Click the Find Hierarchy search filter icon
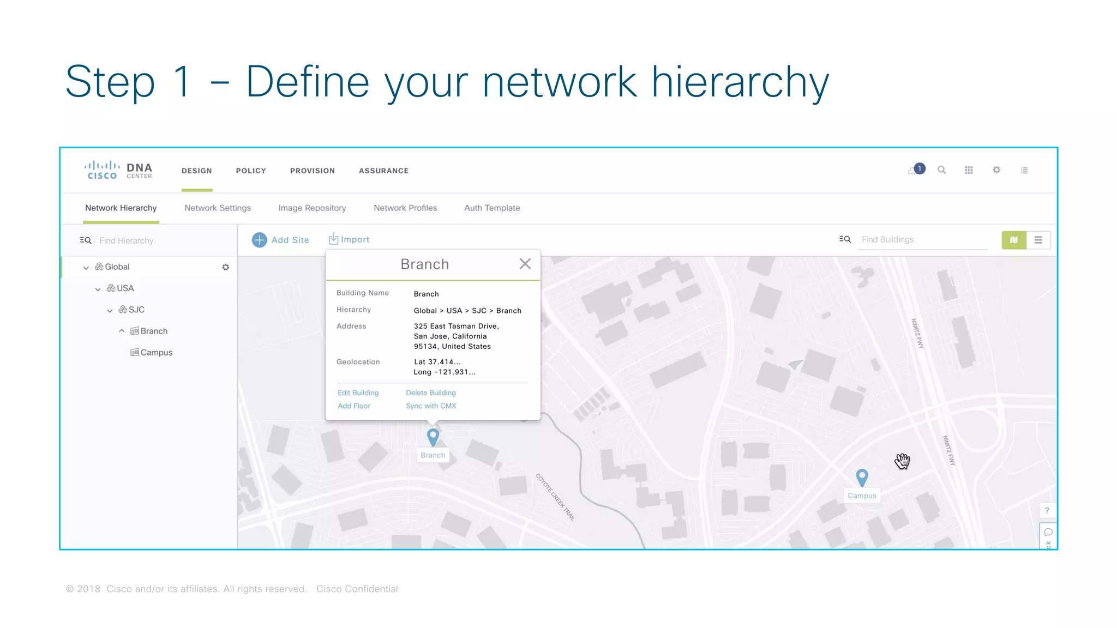This screenshot has width=1117, height=628. pyautogui.click(x=86, y=240)
